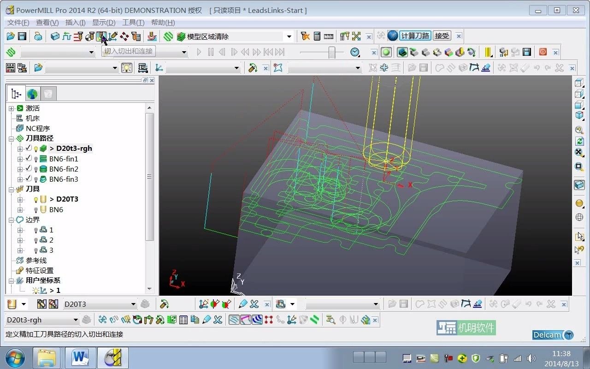
Task: Click the leads and links toolbar icon
Action: point(101,36)
